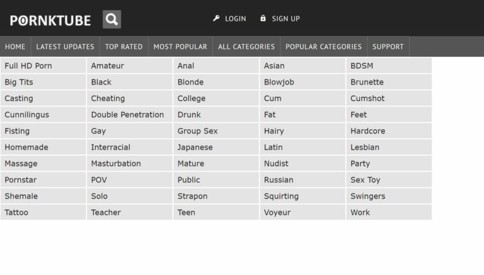Open the Russian category link
The height and width of the screenshot is (275, 484).
click(x=279, y=180)
